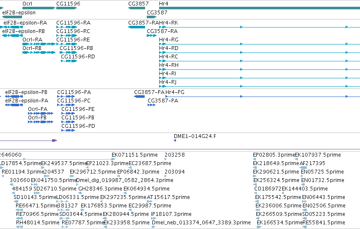Click the CG3857-RA transcript

[137, 27]
